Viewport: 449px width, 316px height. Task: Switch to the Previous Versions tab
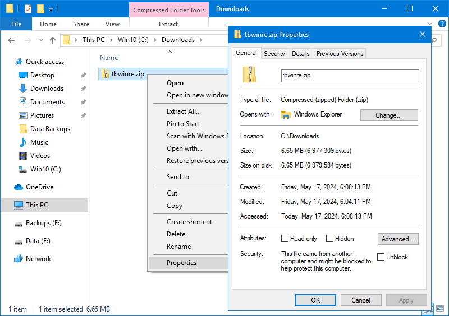click(340, 54)
